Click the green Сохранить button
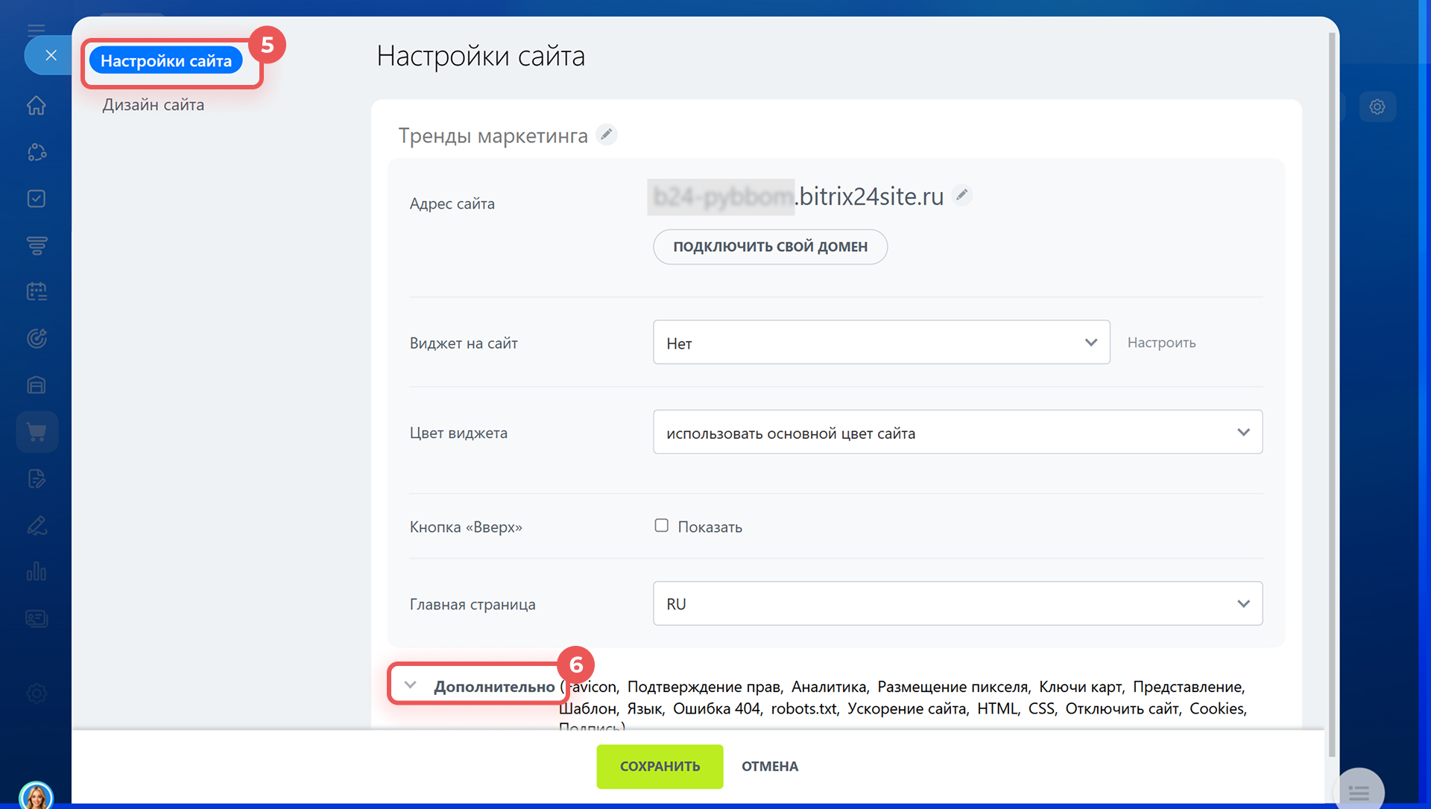 pyautogui.click(x=660, y=767)
